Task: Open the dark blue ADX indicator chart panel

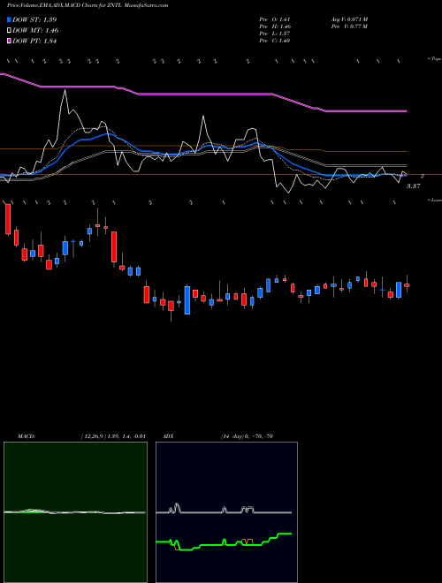Action: (226, 512)
